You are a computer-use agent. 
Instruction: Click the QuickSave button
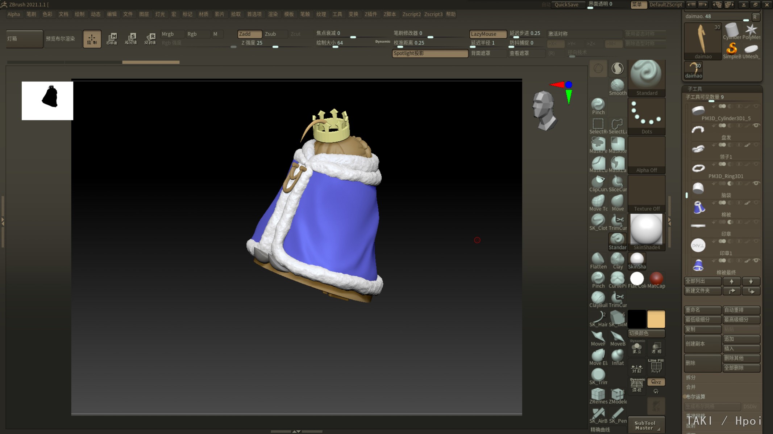[x=566, y=5]
